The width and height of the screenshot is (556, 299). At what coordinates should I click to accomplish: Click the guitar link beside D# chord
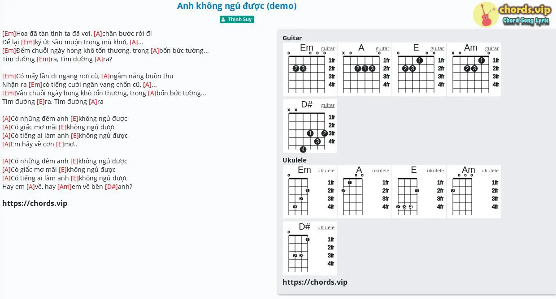328,105
